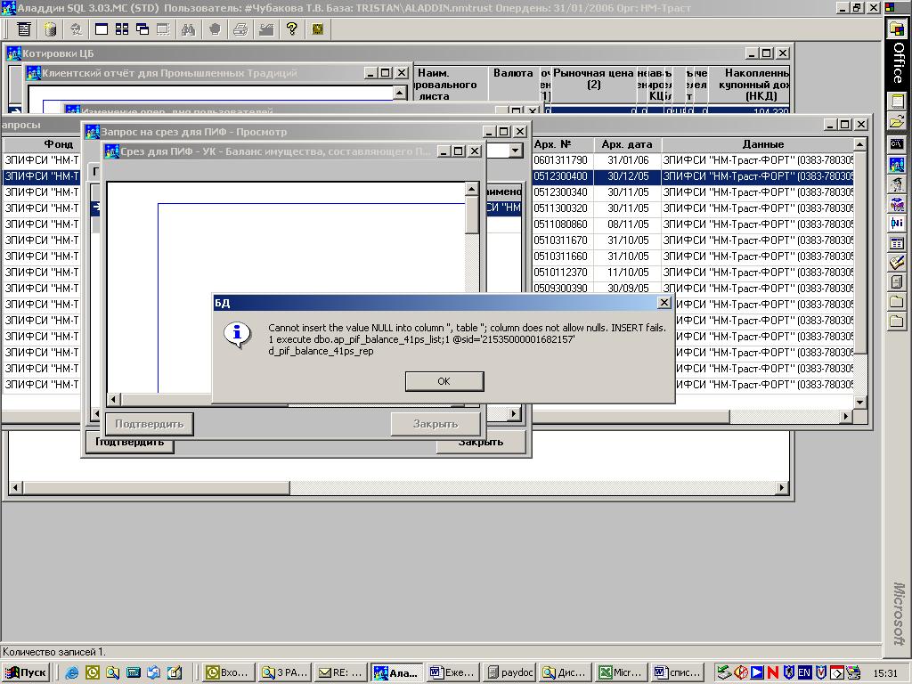The image size is (912, 684).
Task: Click the hand stop icon in the toolbar
Action: [x=215, y=29]
